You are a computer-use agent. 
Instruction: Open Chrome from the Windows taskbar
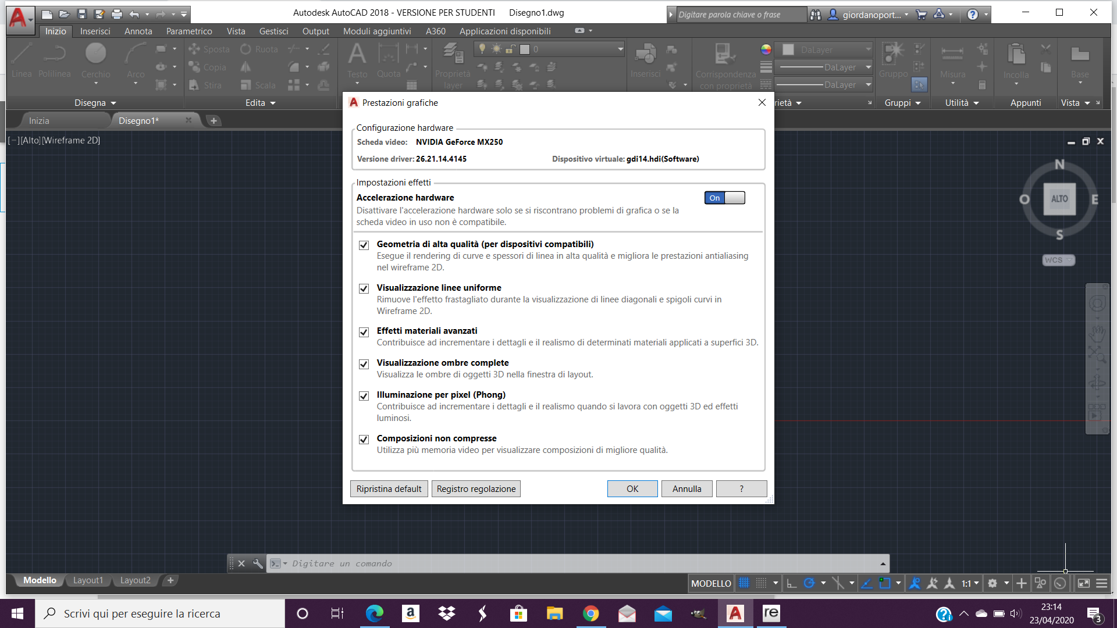590,613
